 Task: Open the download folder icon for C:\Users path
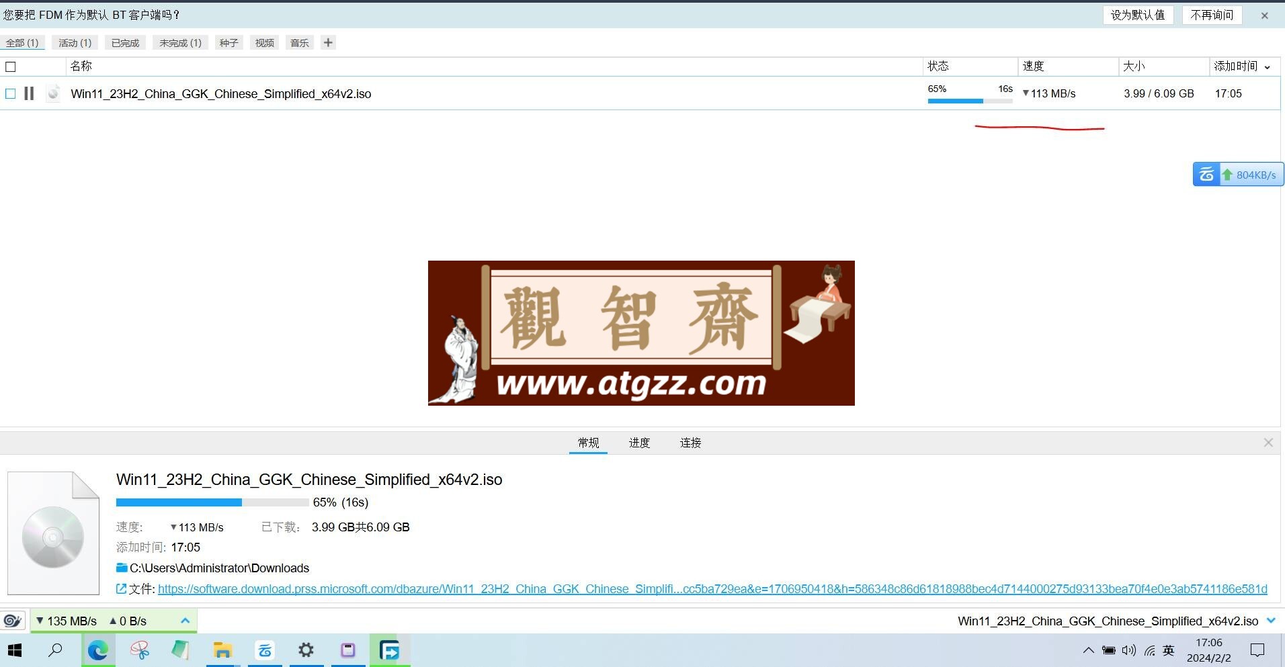coord(122,568)
